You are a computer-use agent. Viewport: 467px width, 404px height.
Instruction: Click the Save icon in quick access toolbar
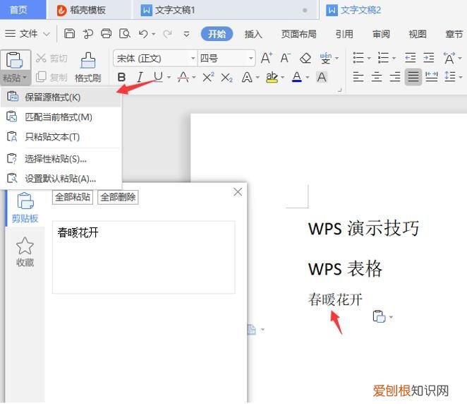tap(69, 34)
